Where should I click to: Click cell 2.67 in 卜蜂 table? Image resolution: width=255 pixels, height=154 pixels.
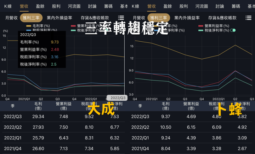click(242, 149)
